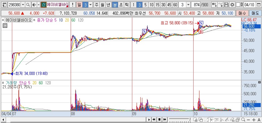262x123 pixels.
Task: Open stock search with the magnifier icon
Action: [28, 5]
